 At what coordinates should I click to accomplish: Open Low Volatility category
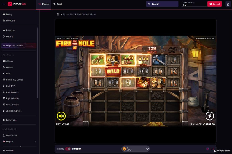coord(11,105)
